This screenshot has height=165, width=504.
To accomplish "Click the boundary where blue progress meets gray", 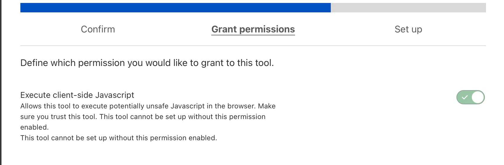I will point(331,8).
